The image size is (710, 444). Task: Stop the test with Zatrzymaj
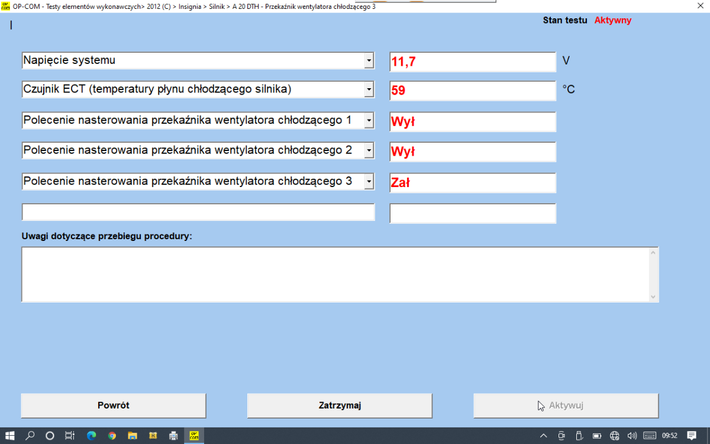[340, 406]
